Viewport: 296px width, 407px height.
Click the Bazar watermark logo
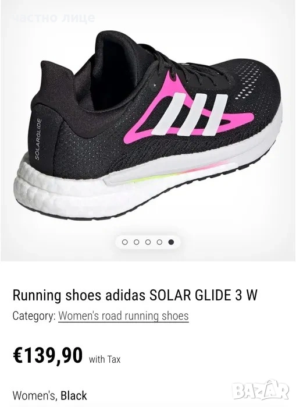[261, 391]
